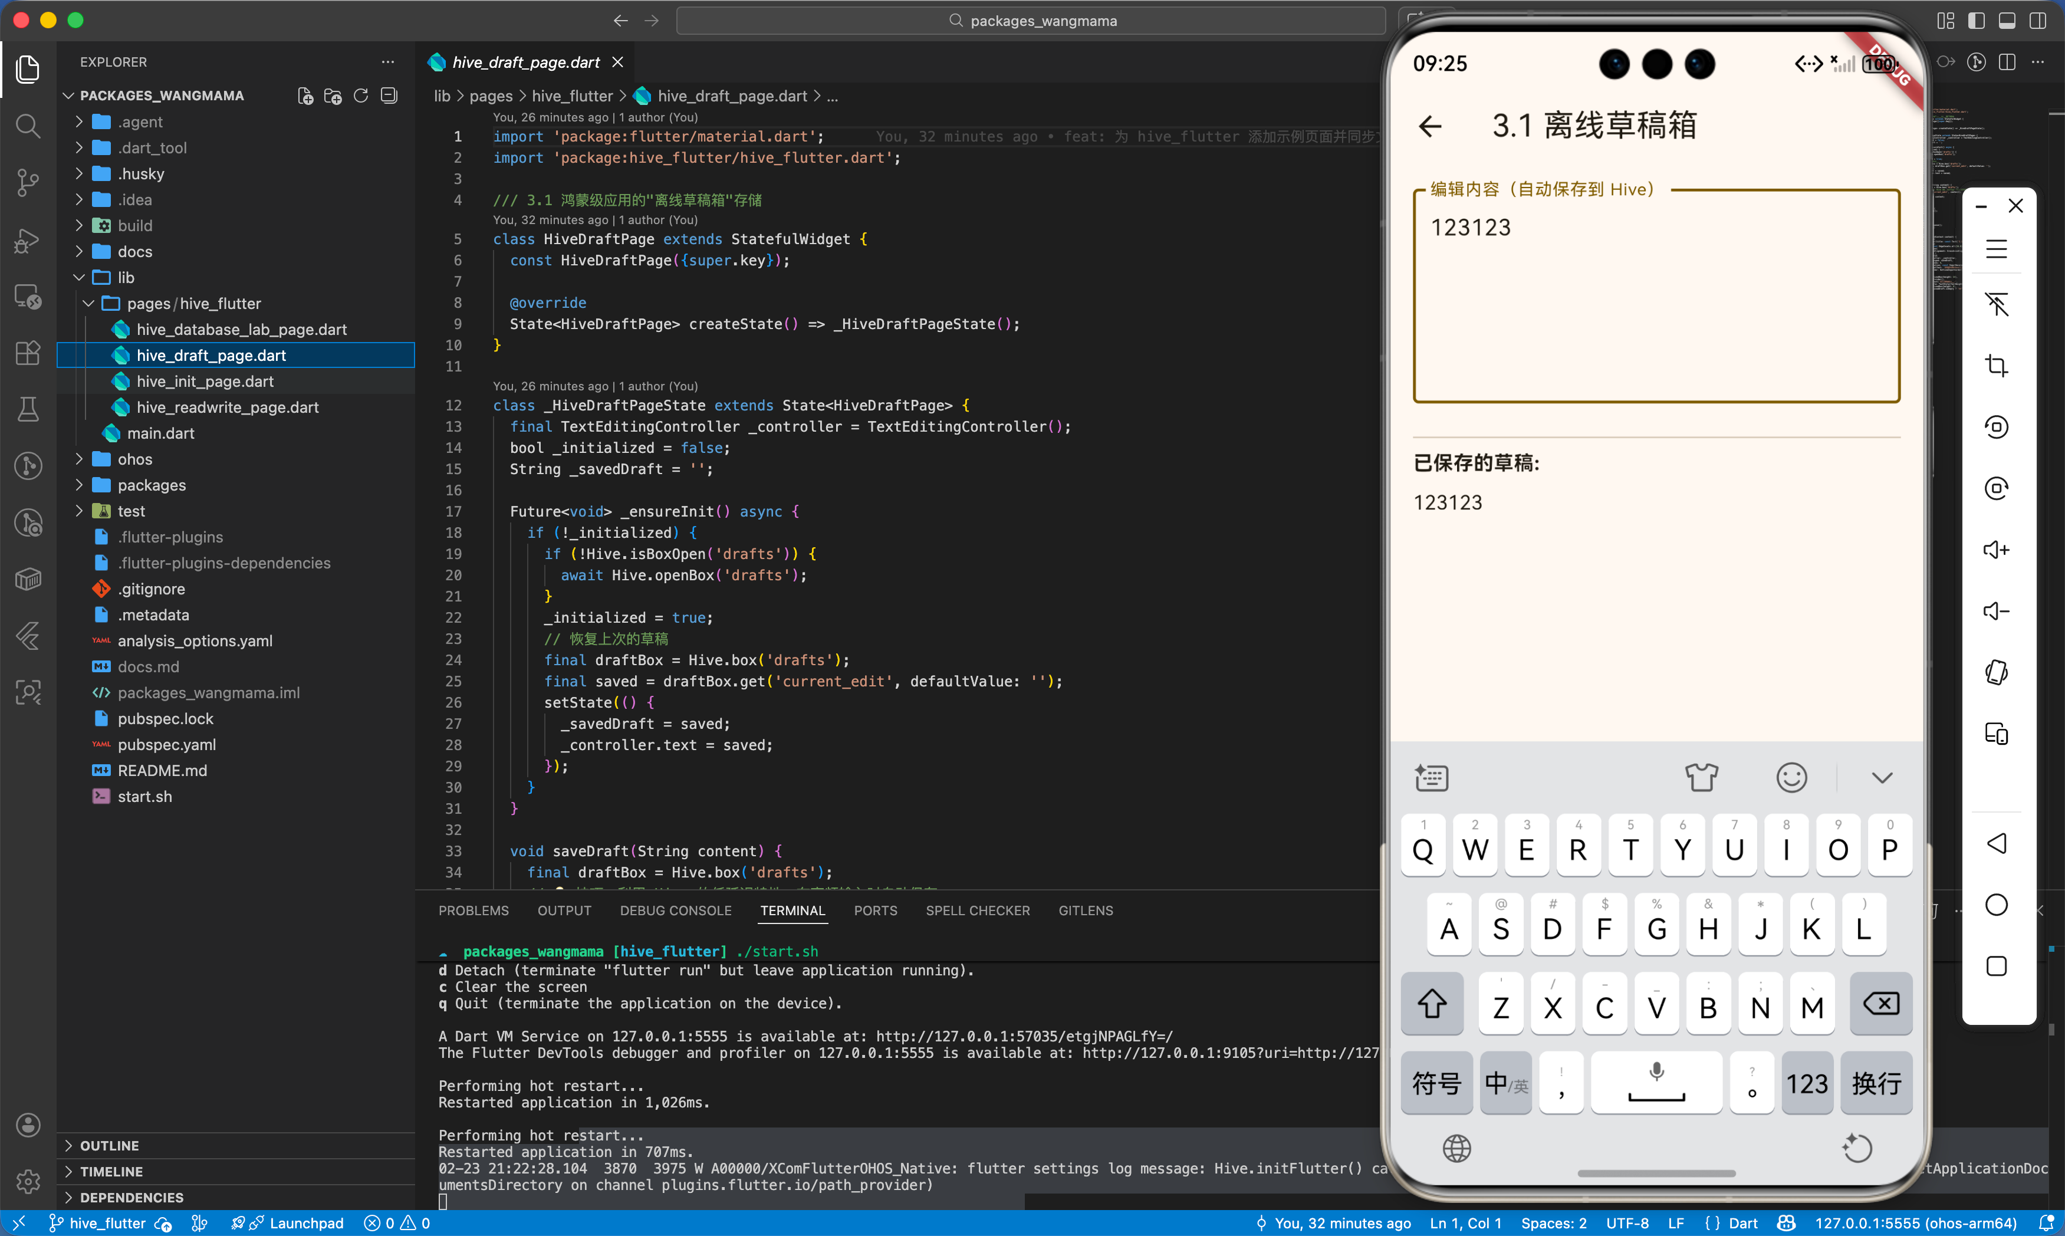
Task: Open Source Control view in activity bar
Action: tap(28, 182)
